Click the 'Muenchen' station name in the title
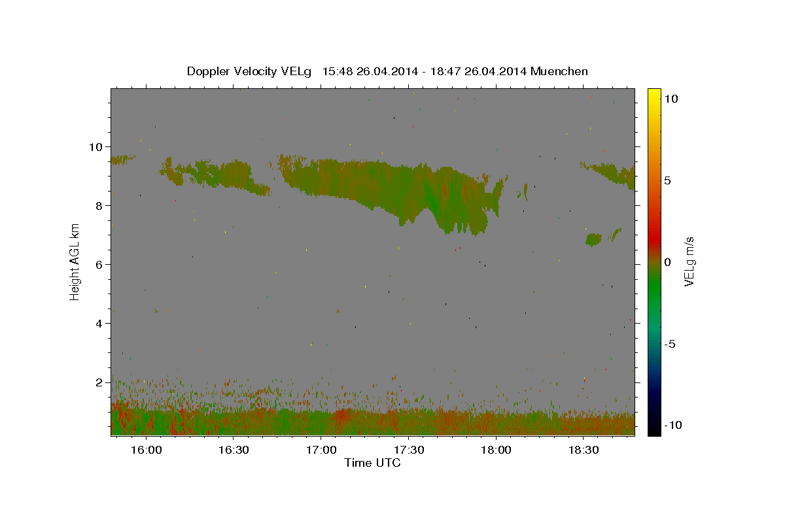The image size is (785, 523). 559,71
